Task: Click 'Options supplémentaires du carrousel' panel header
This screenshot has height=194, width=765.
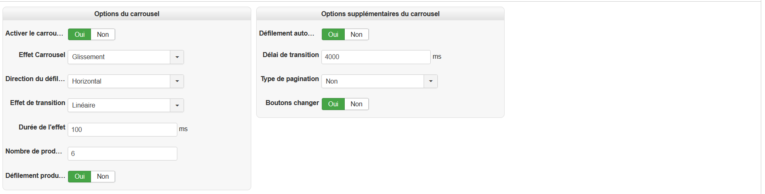Action: [x=380, y=14]
